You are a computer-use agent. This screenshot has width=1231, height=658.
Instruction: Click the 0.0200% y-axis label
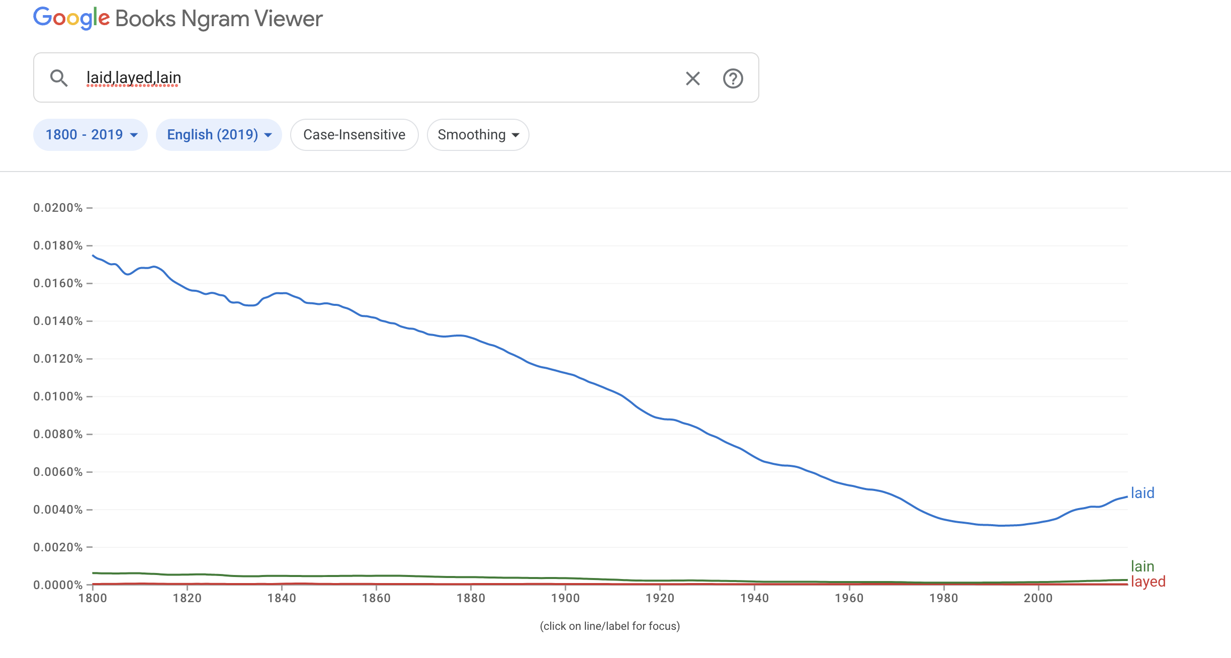(x=58, y=208)
